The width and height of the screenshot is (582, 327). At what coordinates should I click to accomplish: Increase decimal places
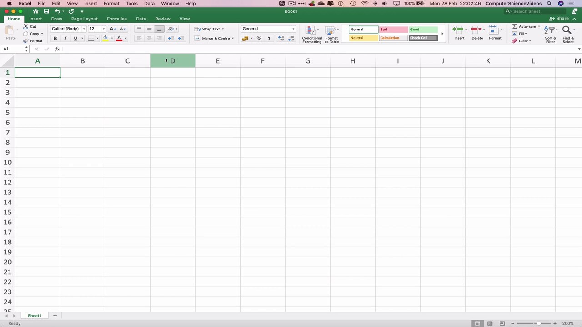(x=281, y=39)
